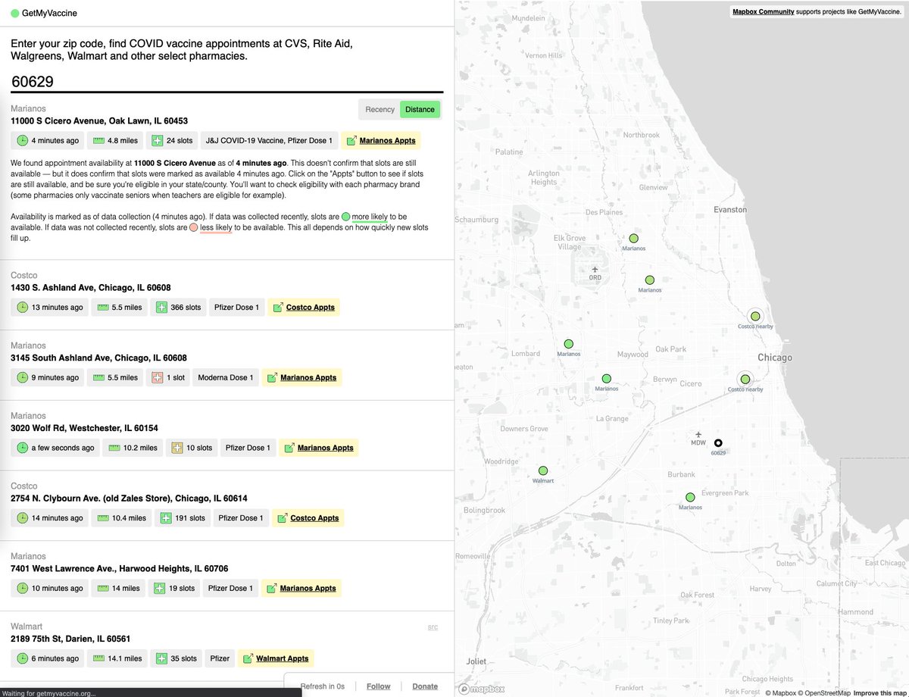909x697 pixels.
Task: Click yellow plus icon beside 10 slots
Action: (x=176, y=448)
